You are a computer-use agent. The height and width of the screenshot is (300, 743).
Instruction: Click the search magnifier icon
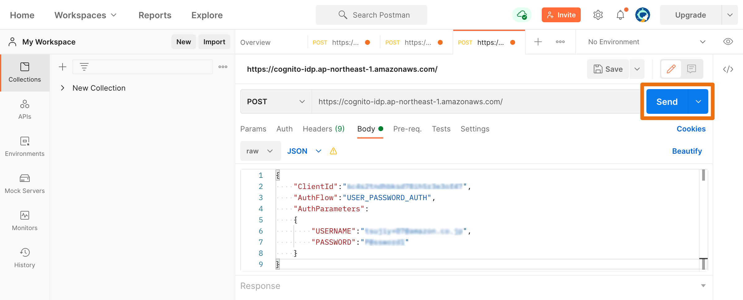point(343,15)
